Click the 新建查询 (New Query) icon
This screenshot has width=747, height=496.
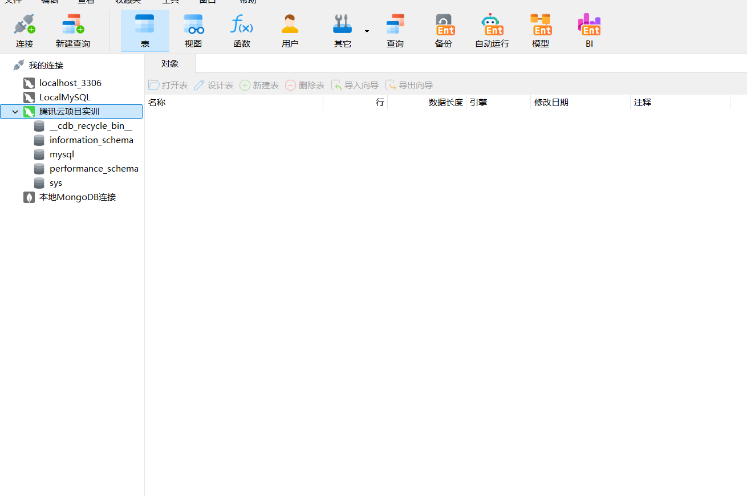coord(72,30)
